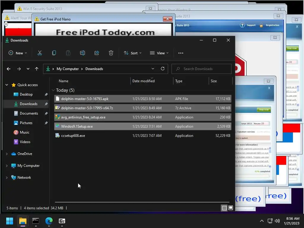The image size is (304, 228).
Task: Click the Delete trash icon
Action: [x=111, y=53]
